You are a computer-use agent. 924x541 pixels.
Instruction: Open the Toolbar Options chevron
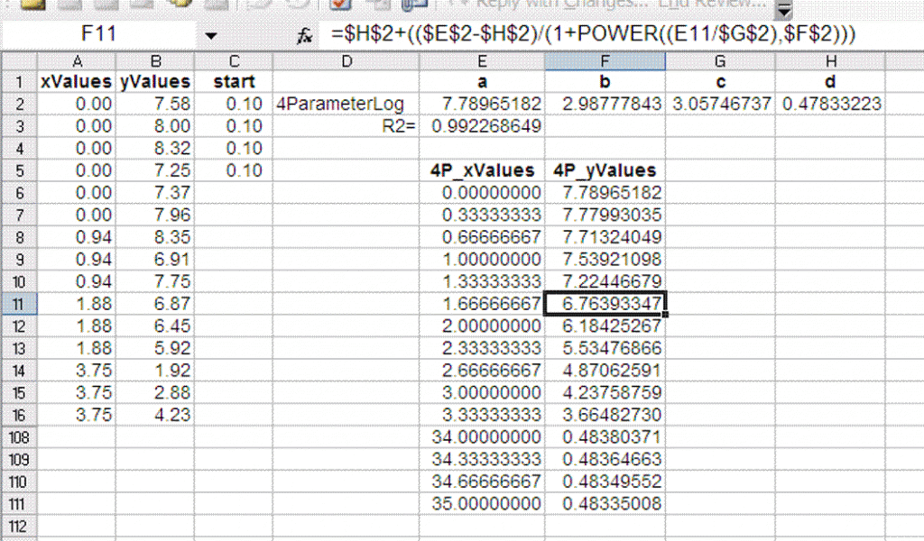784,8
